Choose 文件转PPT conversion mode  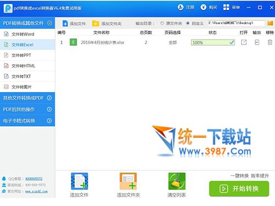point(28,55)
